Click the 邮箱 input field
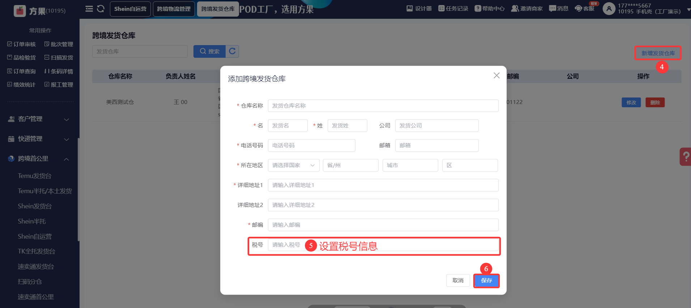This screenshot has width=691, height=308. [437, 146]
